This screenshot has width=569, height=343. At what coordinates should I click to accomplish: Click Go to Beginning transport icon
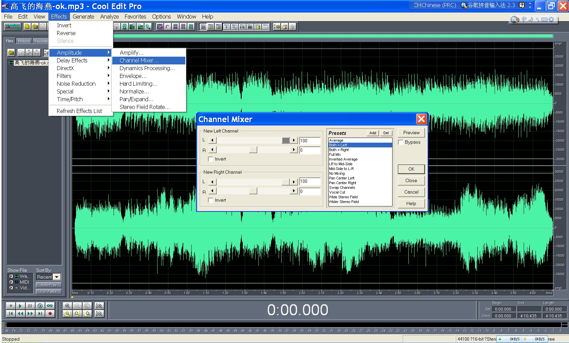(x=11, y=314)
